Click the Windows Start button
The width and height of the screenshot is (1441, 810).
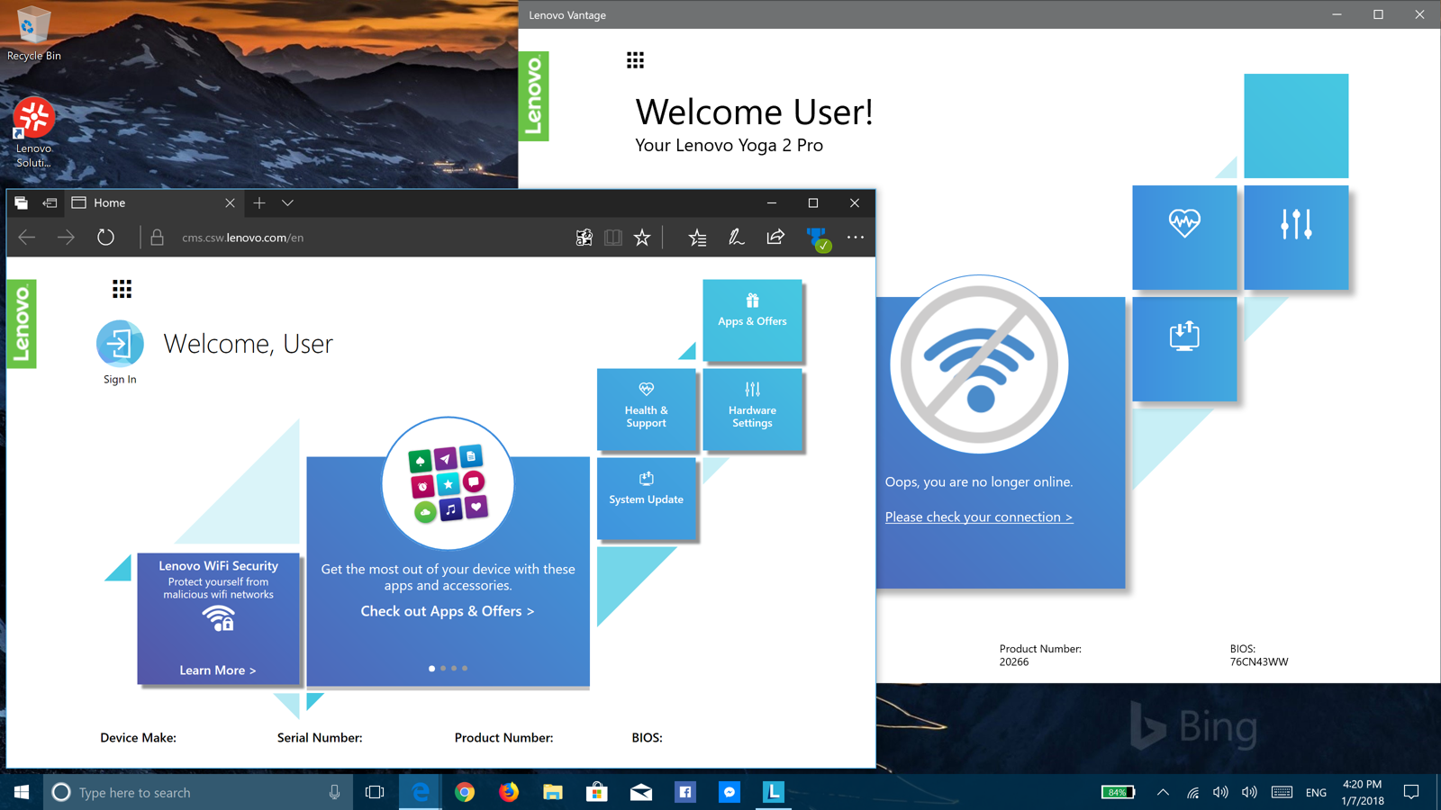pyautogui.click(x=22, y=792)
